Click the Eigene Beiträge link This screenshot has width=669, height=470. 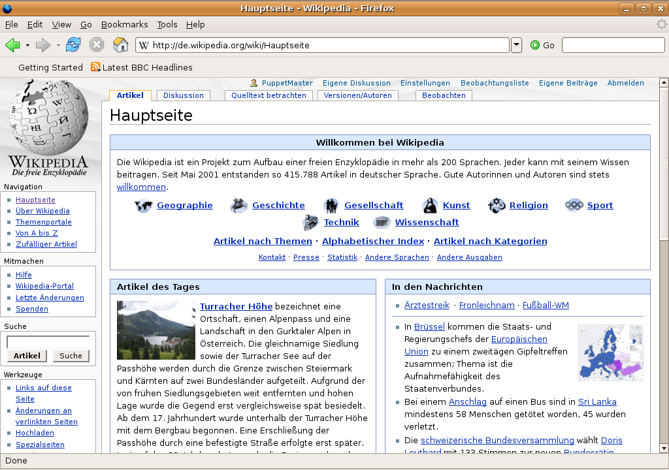tap(568, 83)
